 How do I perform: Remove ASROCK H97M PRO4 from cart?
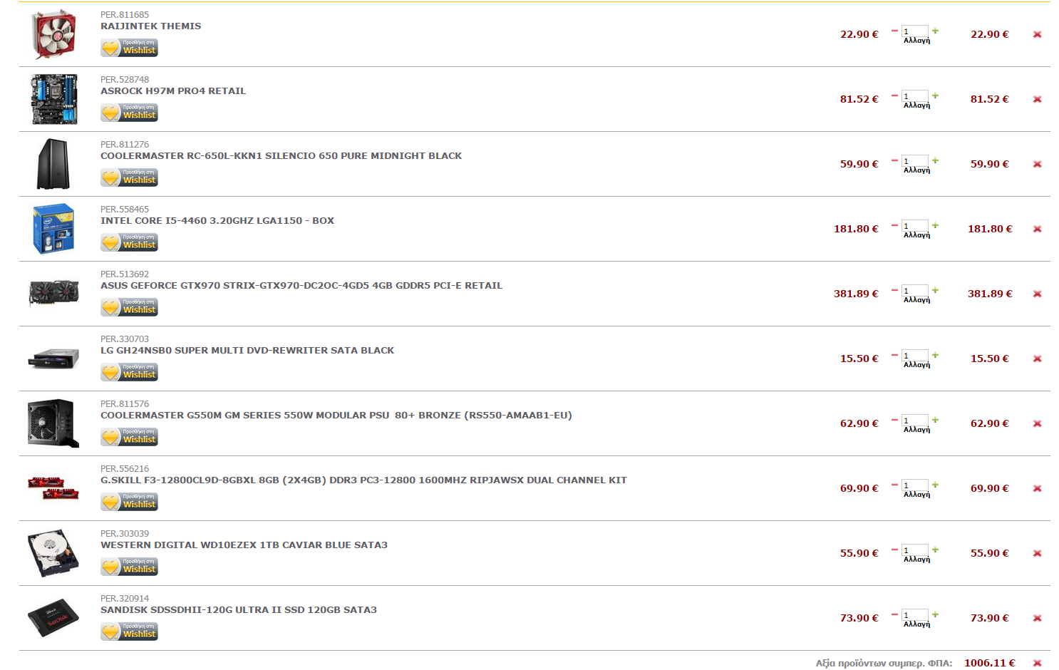[x=1037, y=99]
